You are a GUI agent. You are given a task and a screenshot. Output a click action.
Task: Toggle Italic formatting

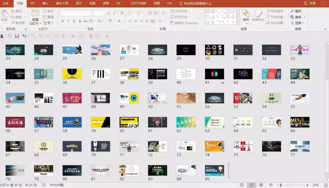(x=68, y=21)
